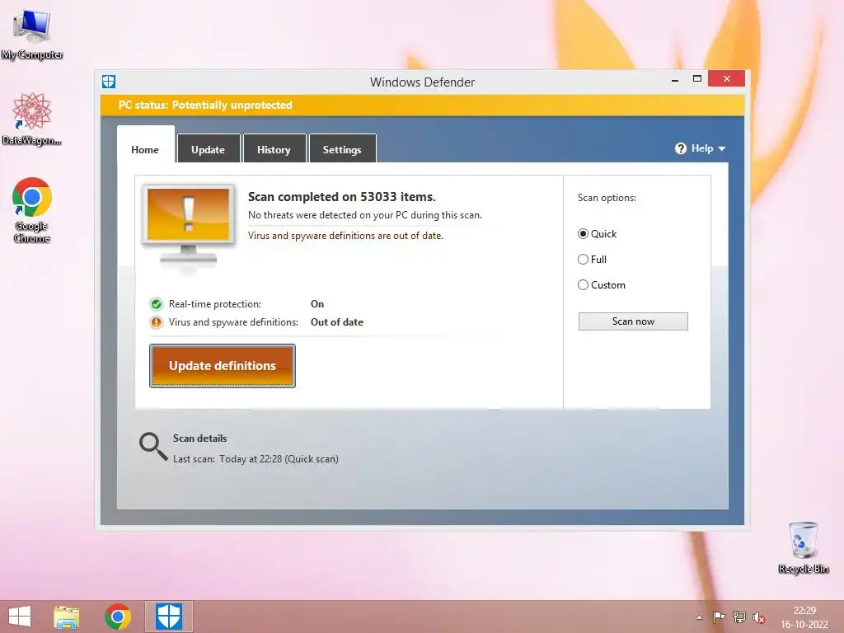844x633 pixels.
Task: Select the Full scan option
Action: (x=592, y=260)
